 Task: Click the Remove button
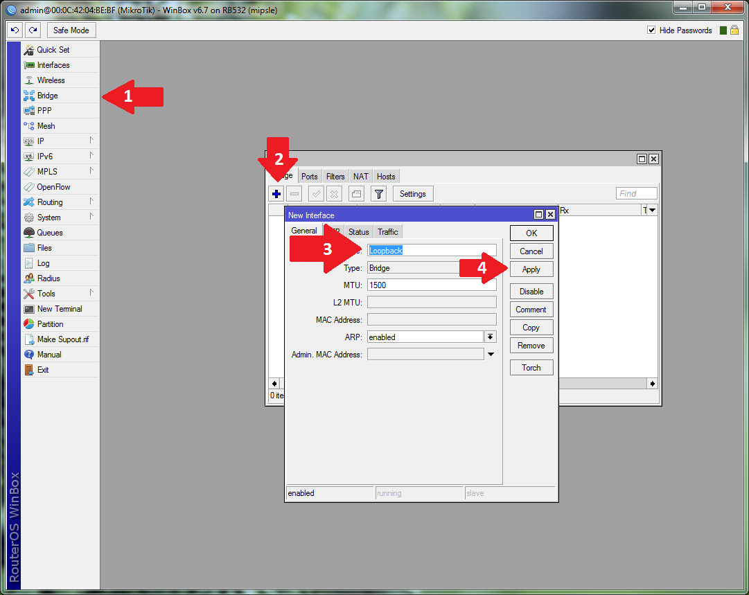(531, 346)
